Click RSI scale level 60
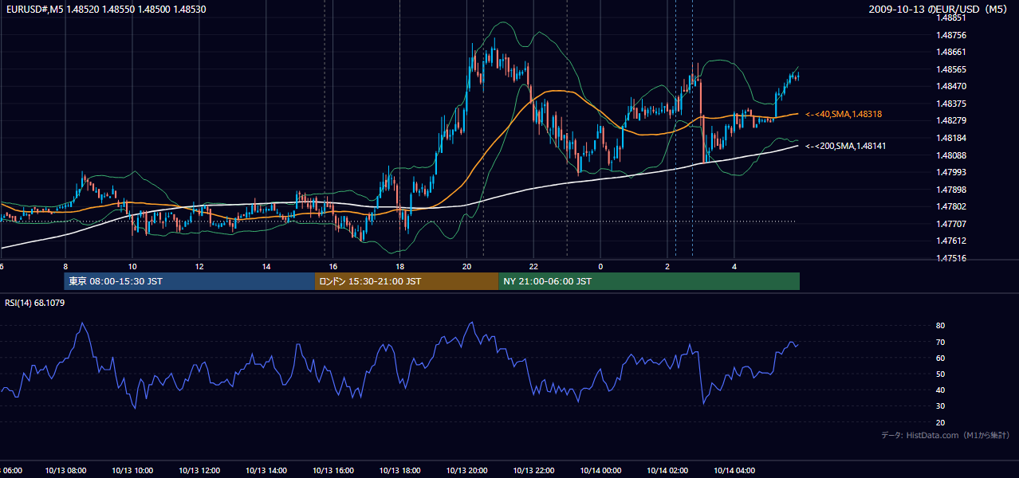1019x478 pixels. (x=941, y=358)
